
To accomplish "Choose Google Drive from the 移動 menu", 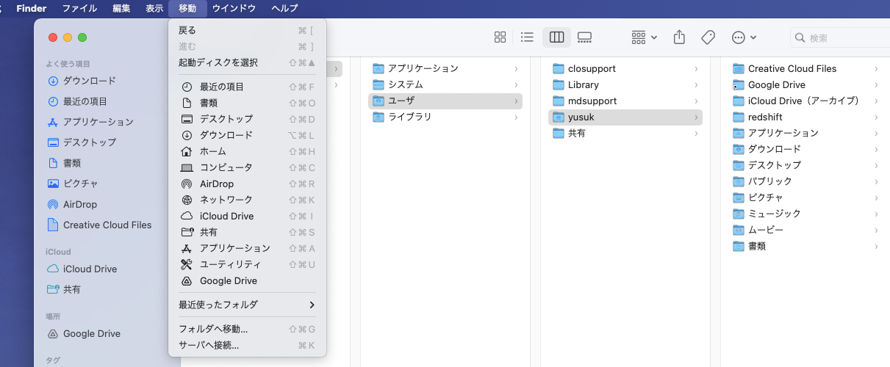I will click(247, 280).
